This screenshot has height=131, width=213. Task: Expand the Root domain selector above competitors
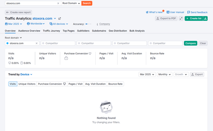pos(13,38)
